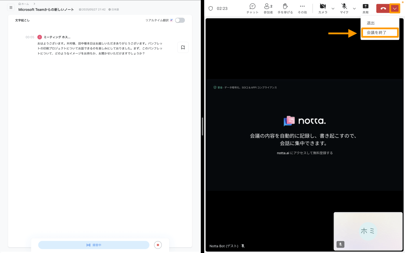The width and height of the screenshot is (405, 253).
Task: Turn on the カメラ
Action: [x=323, y=9]
